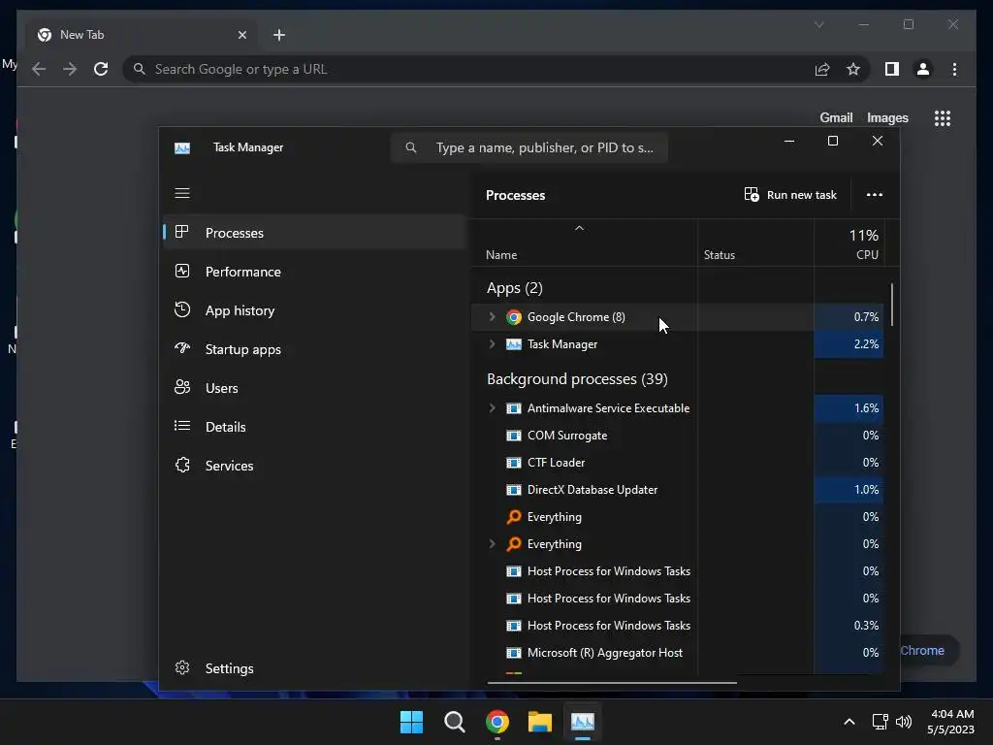This screenshot has width=993, height=745.
Task: Open File Explorer from the taskbar
Action: coord(540,722)
